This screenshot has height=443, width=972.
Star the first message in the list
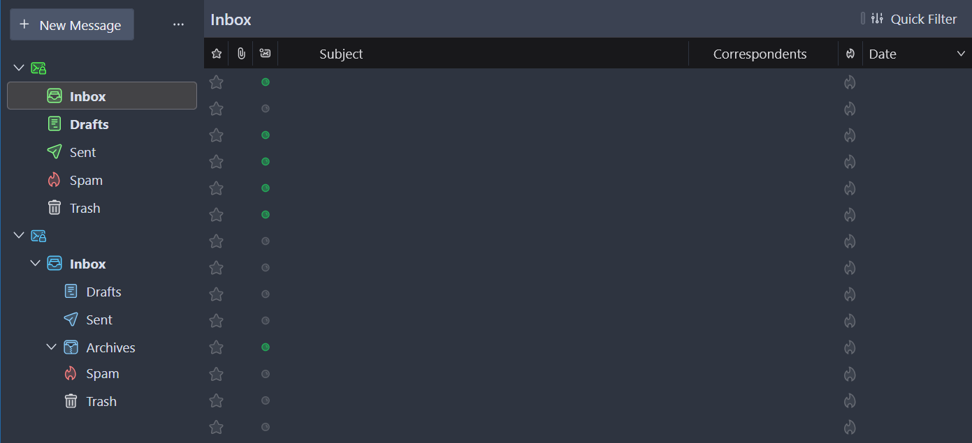(217, 82)
